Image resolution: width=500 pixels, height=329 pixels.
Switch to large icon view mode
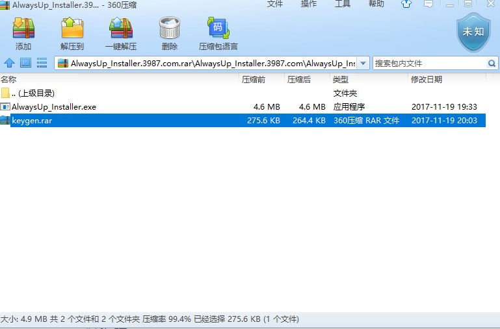pyautogui.click(x=25, y=63)
